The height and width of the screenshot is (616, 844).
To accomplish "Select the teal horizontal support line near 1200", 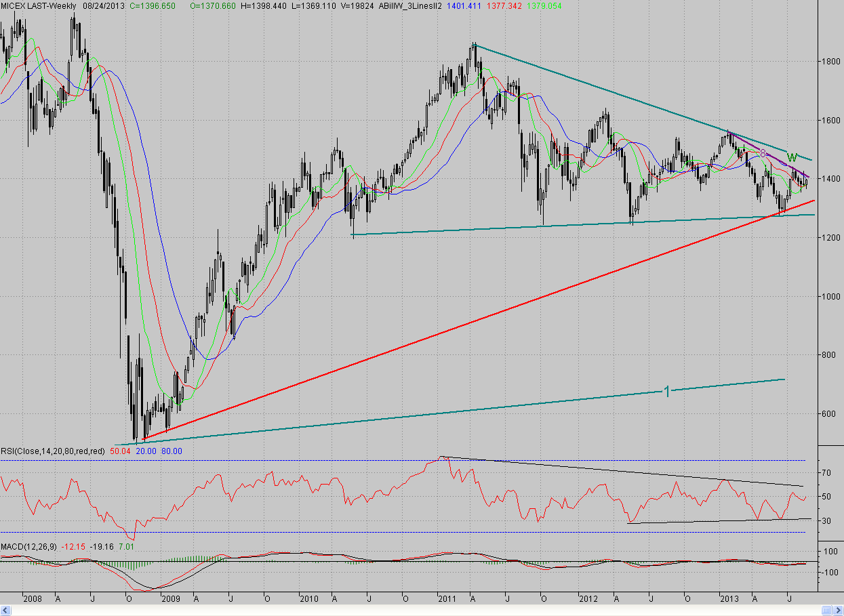I will pos(583,225).
